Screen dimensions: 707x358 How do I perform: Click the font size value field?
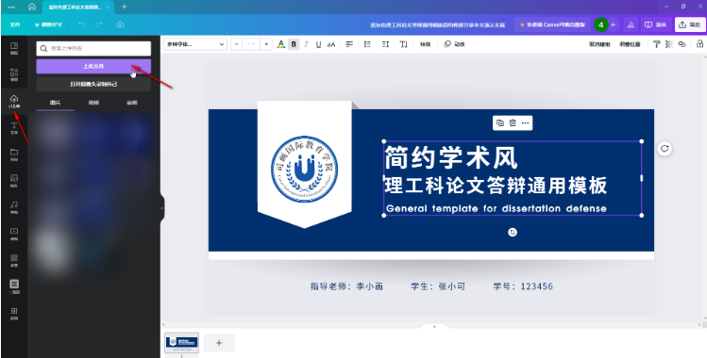[x=252, y=44]
